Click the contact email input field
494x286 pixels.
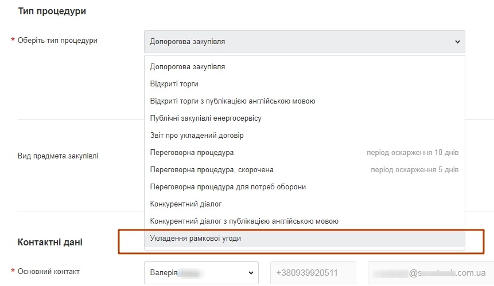click(430, 273)
